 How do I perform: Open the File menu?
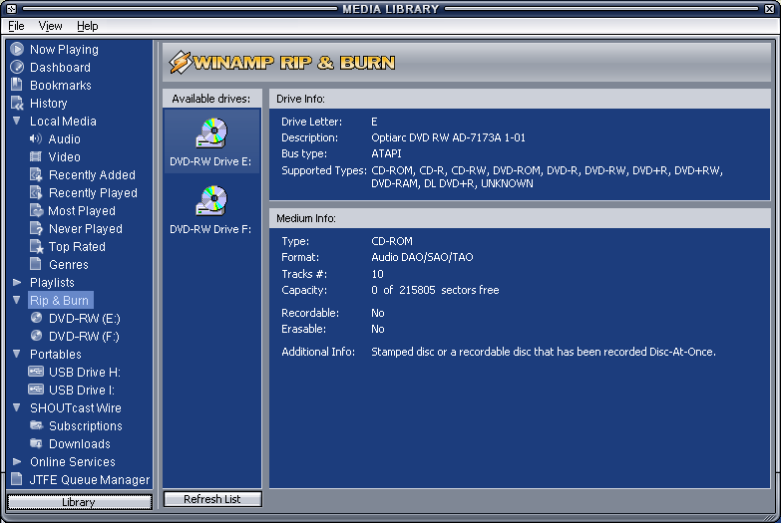pos(16,26)
